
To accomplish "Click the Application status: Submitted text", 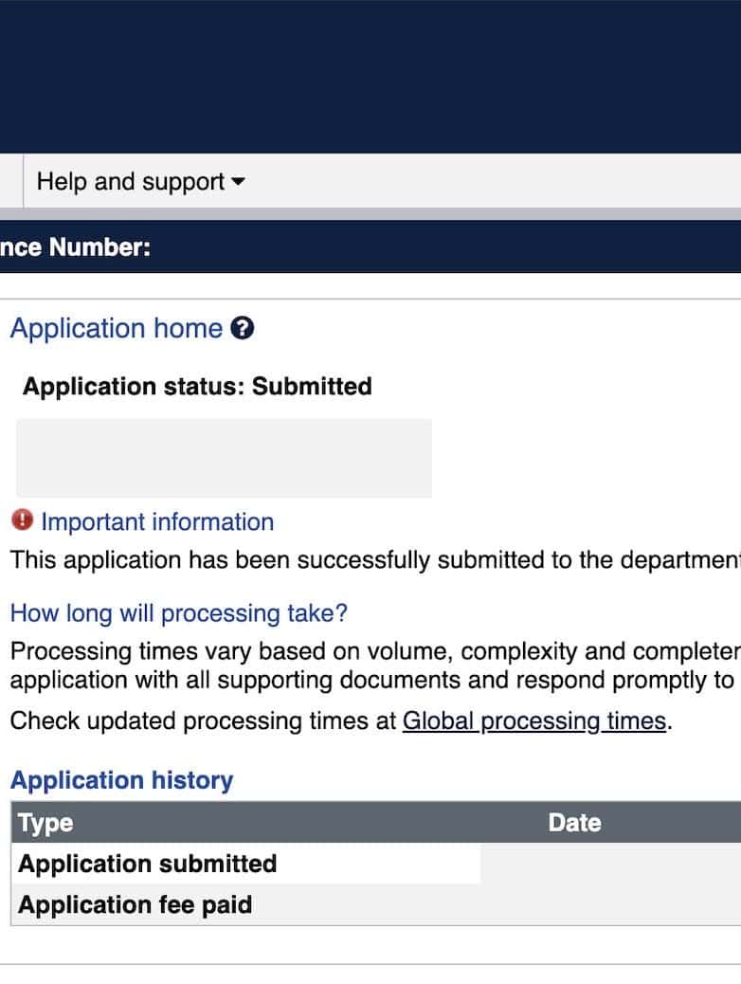I will (x=197, y=387).
